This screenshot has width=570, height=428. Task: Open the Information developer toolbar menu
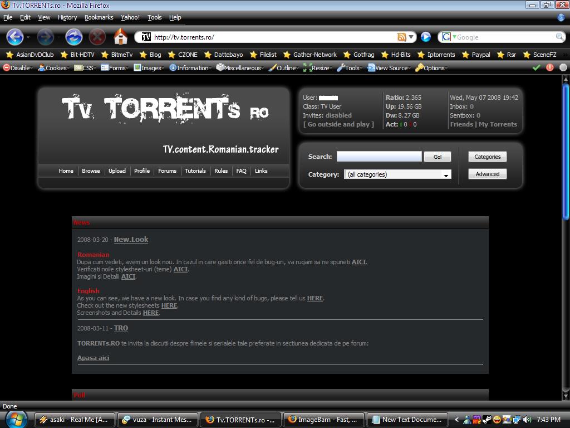click(x=190, y=68)
